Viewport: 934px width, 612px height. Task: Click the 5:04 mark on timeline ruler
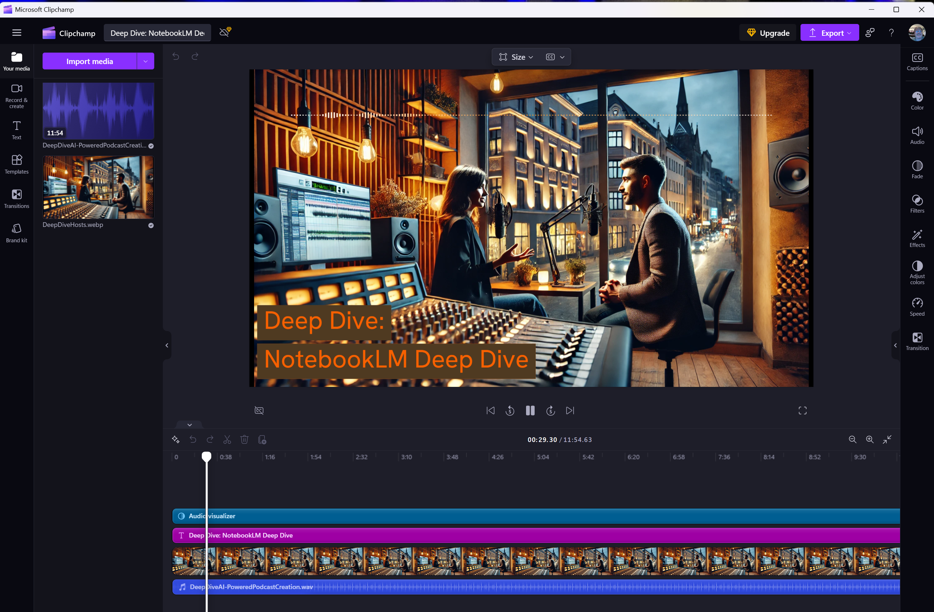(543, 457)
